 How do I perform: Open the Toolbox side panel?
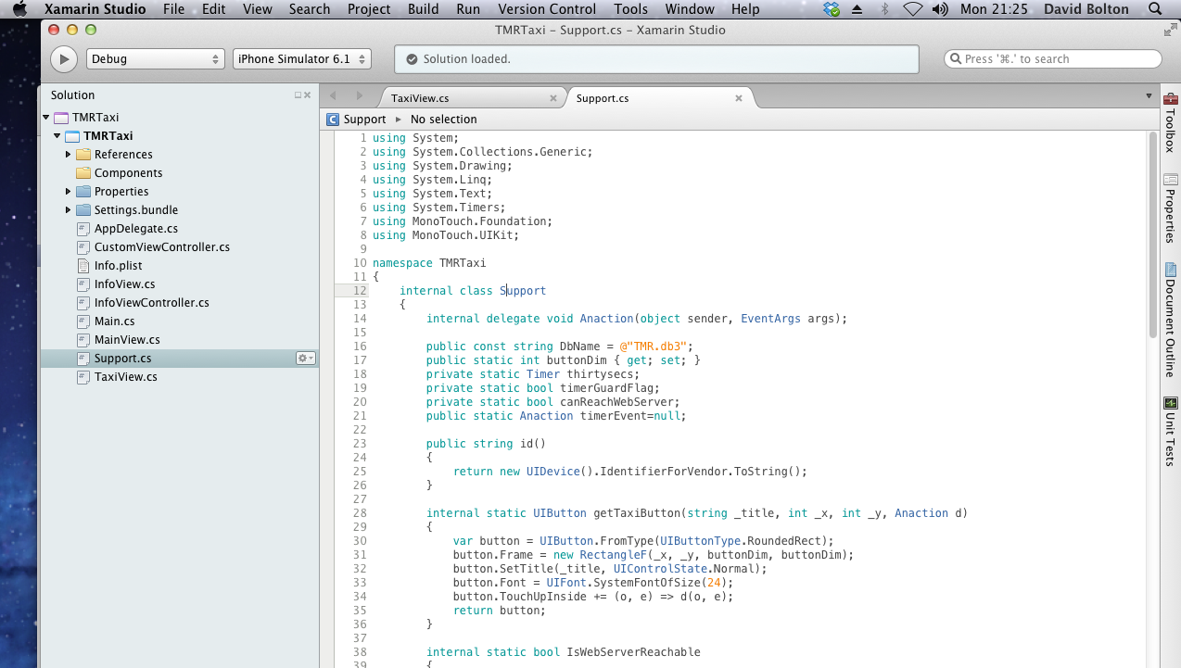(1170, 121)
